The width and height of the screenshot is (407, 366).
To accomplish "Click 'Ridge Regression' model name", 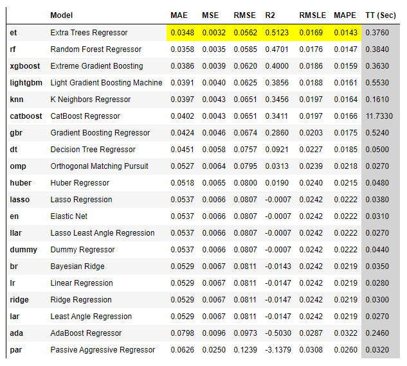I will [81, 300].
